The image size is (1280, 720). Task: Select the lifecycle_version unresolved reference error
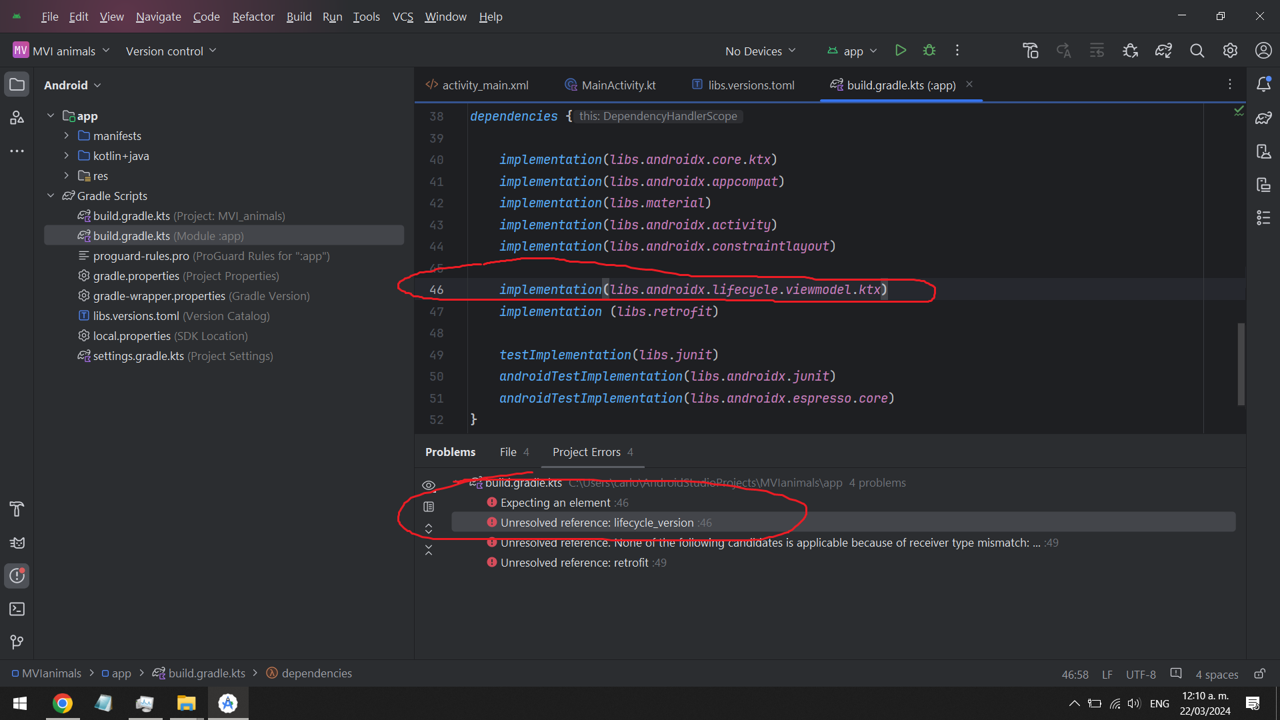coord(597,523)
